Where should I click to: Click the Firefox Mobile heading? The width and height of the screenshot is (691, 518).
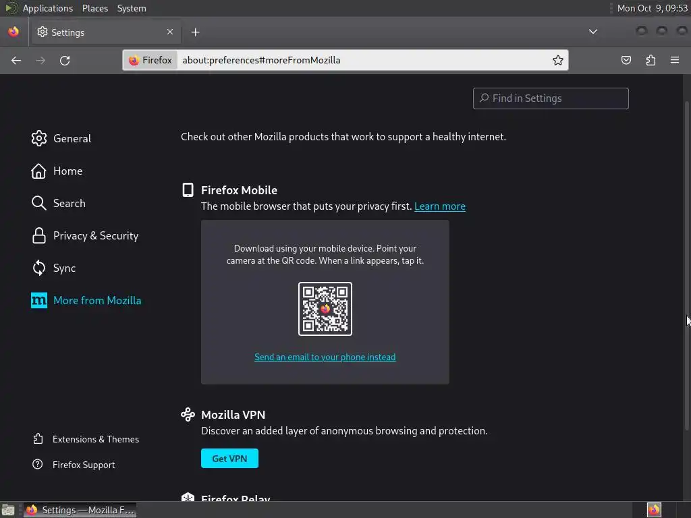tap(239, 190)
